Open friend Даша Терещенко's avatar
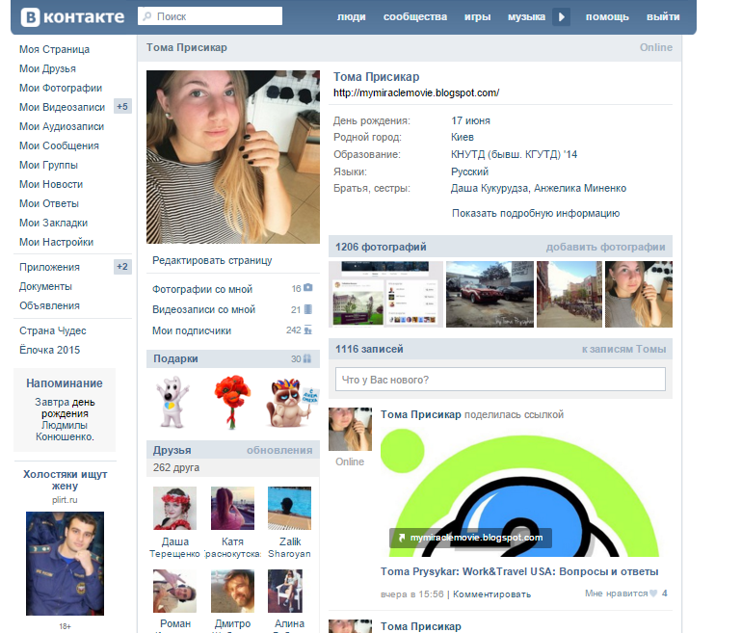The image size is (741, 633). pyautogui.click(x=174, y=509)
